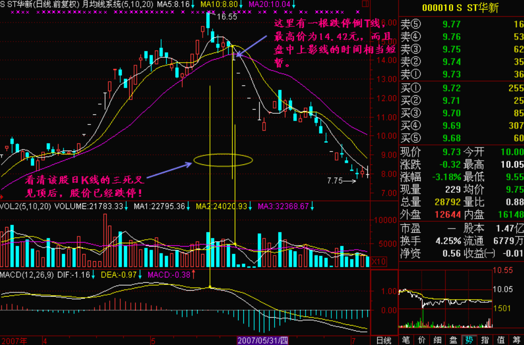The height and width of the screenshot is (345, 524).
Task: Open the 筹 chip distribution tab
Action: [516, 340]
